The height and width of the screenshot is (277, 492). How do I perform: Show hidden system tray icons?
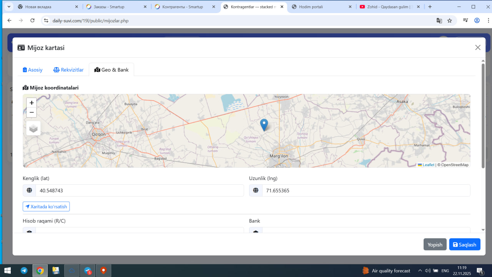(420, 270)
